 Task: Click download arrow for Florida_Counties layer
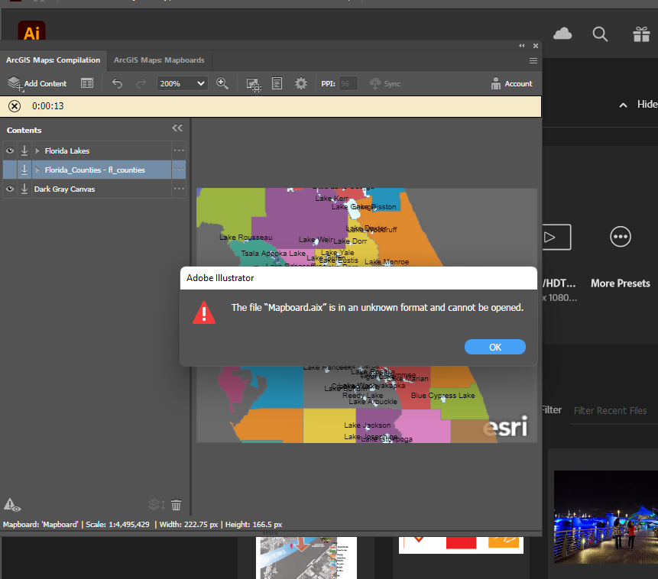[24, 170]
